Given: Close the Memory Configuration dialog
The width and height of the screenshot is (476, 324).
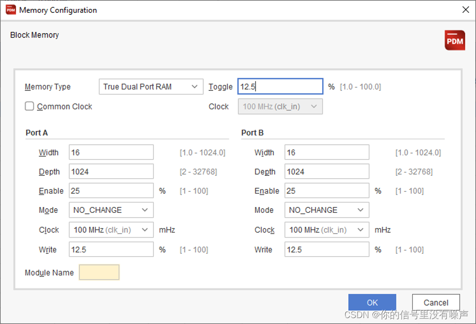Looking at the screenshot, I should point(465,9).
